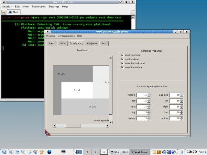Click the margin spacing input field
The image size is (207, 155).
pos(142,95)
